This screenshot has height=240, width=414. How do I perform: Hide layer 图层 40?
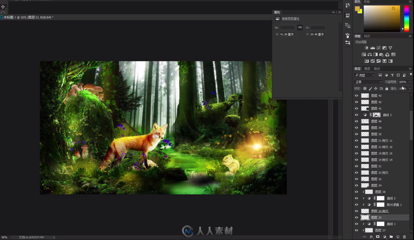(356, 121)
